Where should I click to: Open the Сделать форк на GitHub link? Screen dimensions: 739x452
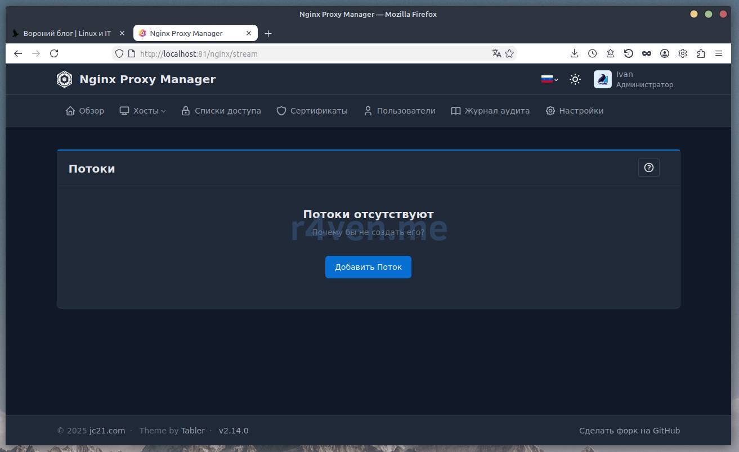(629, 431)
